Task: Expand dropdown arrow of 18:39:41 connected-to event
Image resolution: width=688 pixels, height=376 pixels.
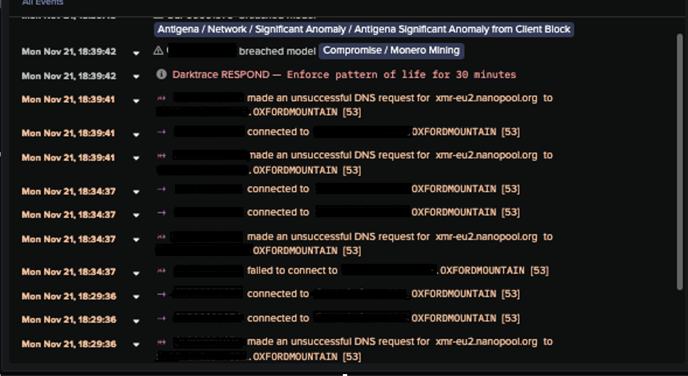Action: click(136, 135)
